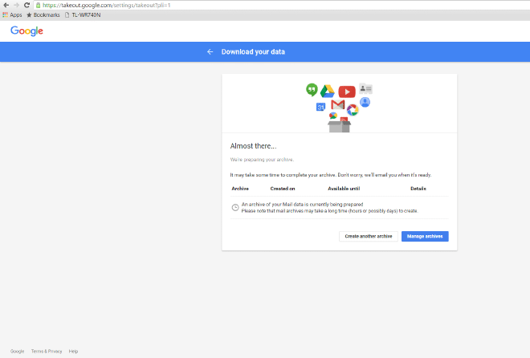Screen dimensions: 530x358
Task: Click the Google Drive icon in illustration
Action: point(328,92)
